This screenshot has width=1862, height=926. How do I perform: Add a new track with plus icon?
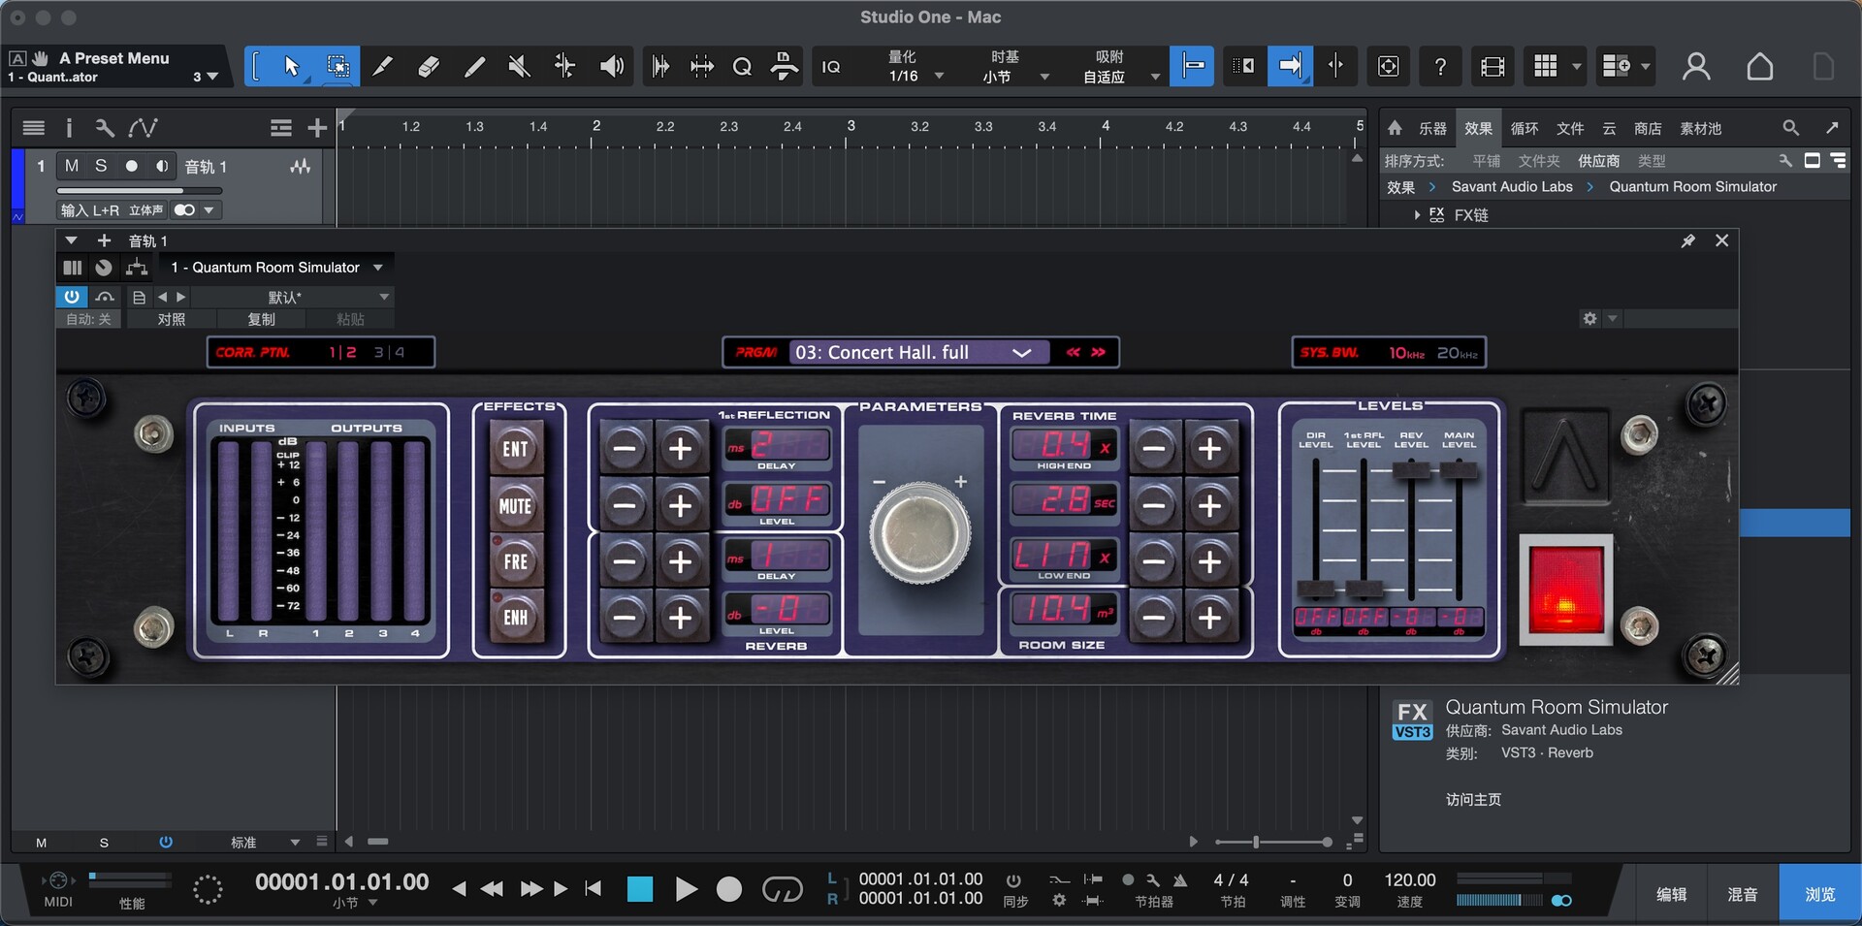(x=317, y=127)
